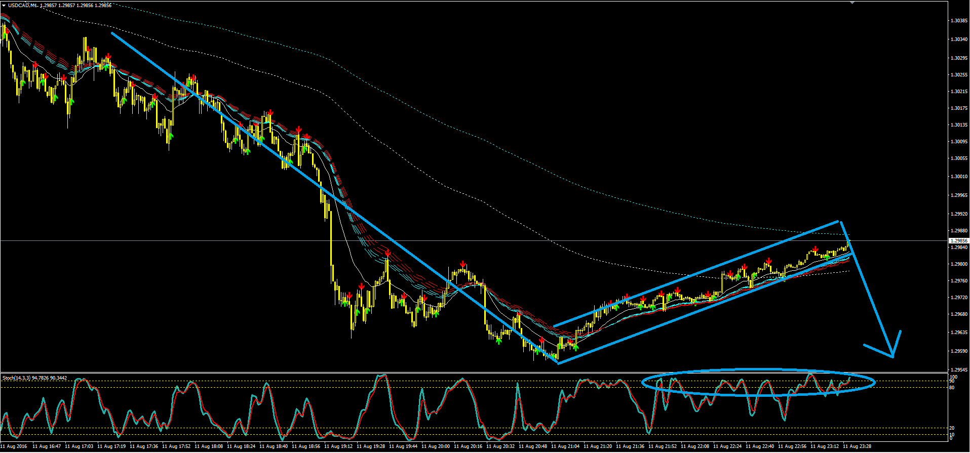The image size is (970, 453).
Task: Click the 1.30340 price axis label
Action: pos(959,39)
